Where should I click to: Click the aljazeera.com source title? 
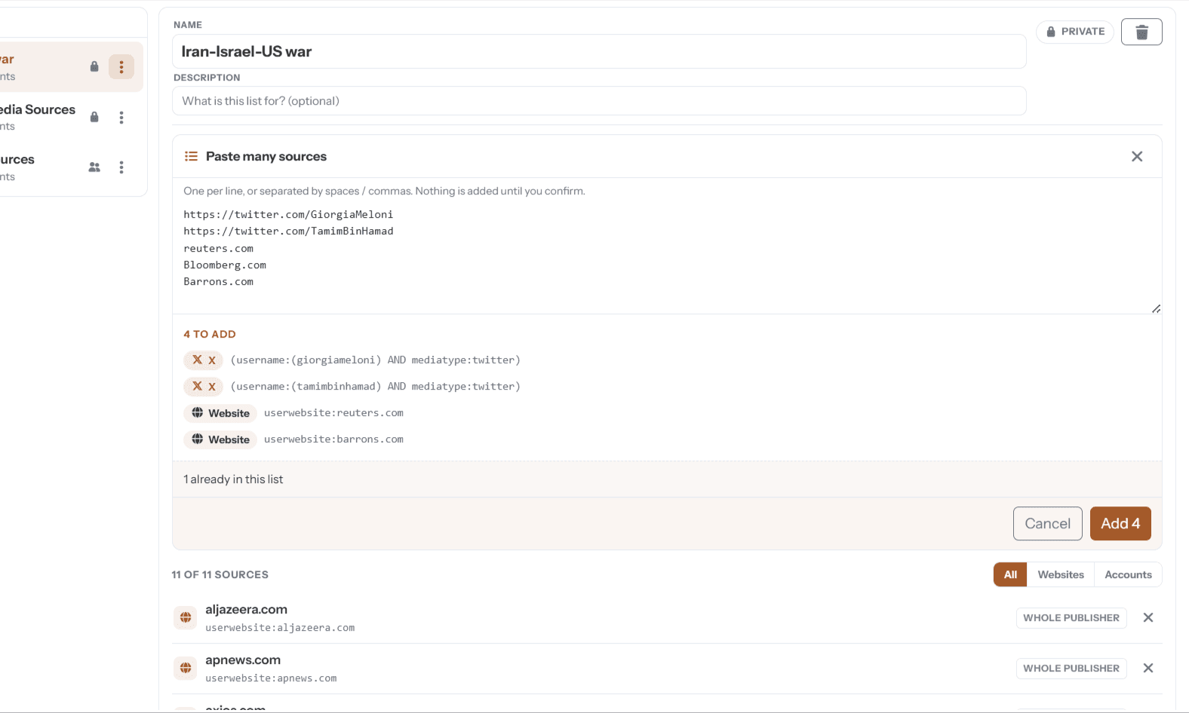point(246,610)
